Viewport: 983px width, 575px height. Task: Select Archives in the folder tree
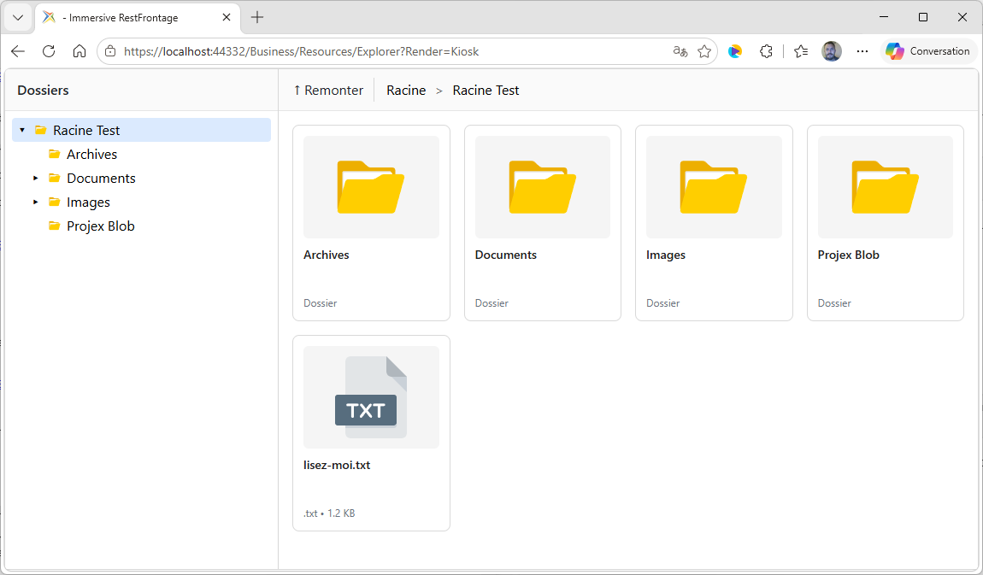coord(91,154)
